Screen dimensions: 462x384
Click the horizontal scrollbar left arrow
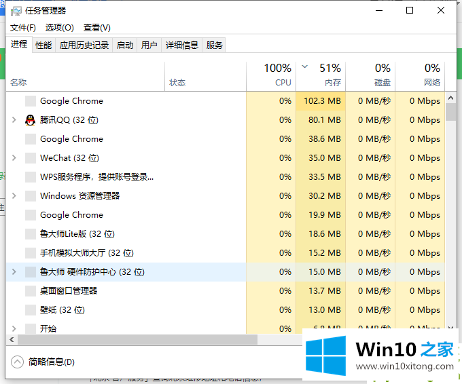12,340
